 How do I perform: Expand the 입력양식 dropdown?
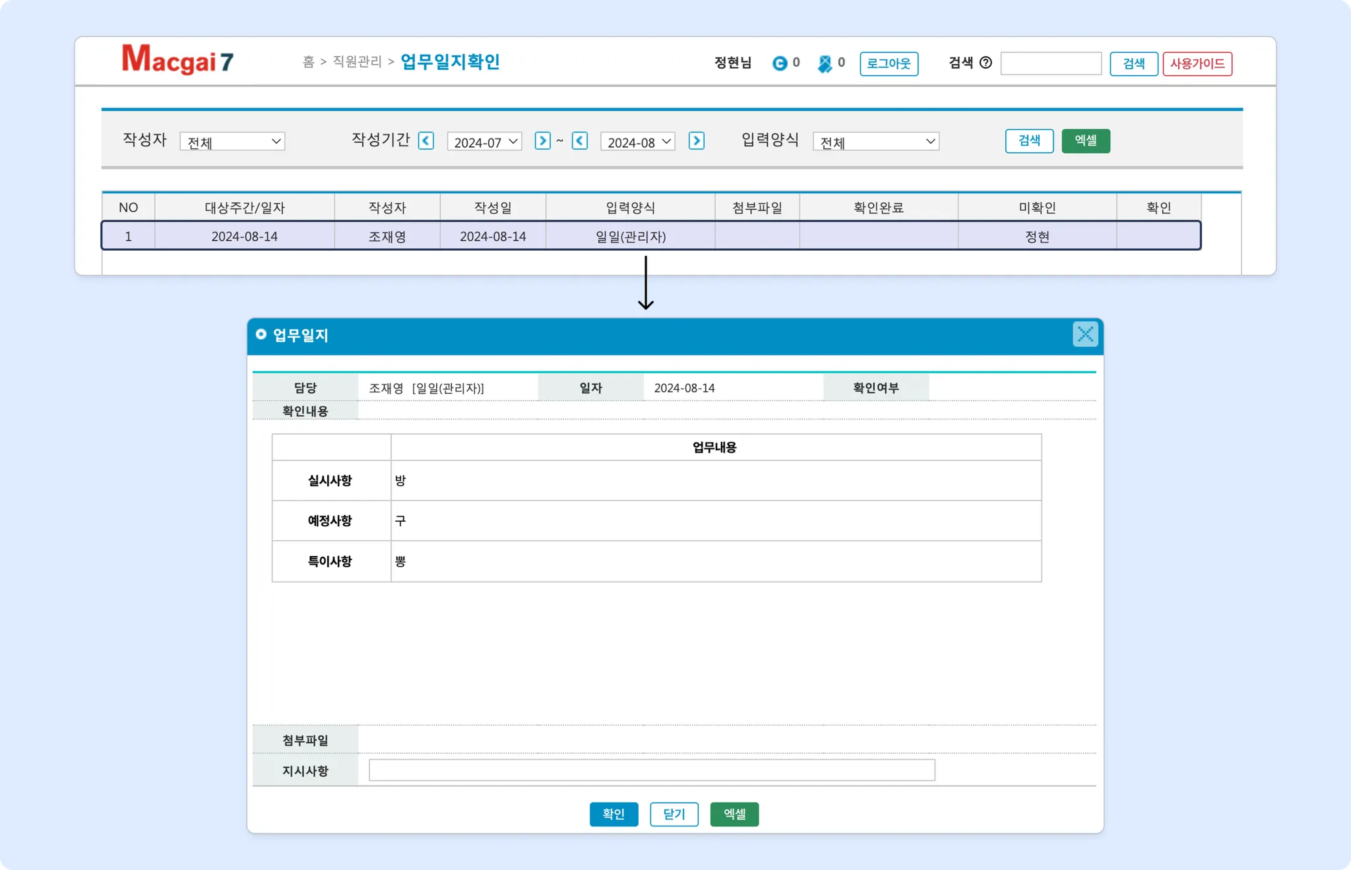876,142
